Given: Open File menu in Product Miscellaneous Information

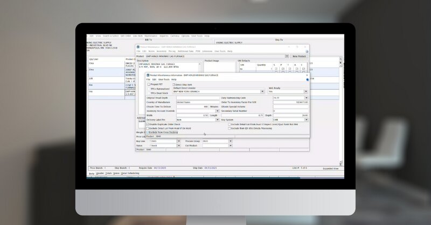Looking at the screenshot, I should pos(148,79).
